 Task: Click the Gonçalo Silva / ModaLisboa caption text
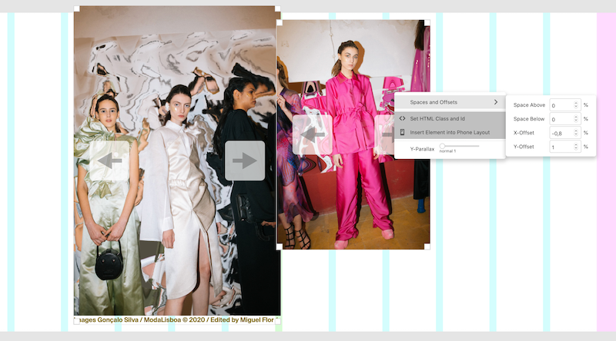click(176, 320)
